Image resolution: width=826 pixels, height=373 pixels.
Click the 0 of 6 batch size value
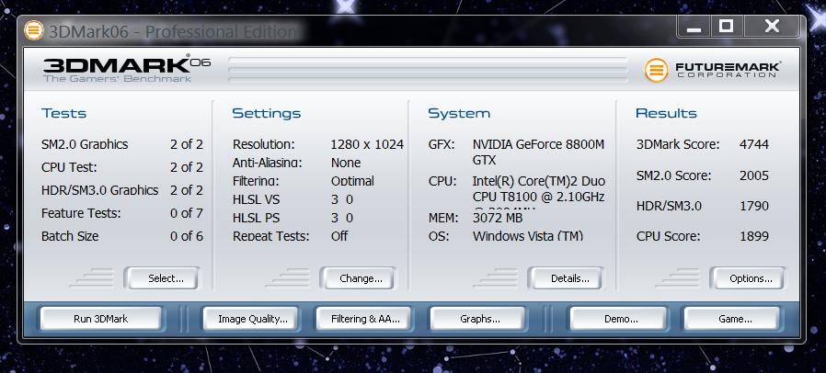click(x=187, y=236)
